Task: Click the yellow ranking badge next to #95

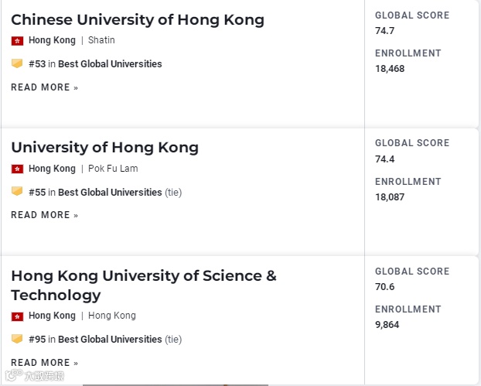Action: point(17,339)
